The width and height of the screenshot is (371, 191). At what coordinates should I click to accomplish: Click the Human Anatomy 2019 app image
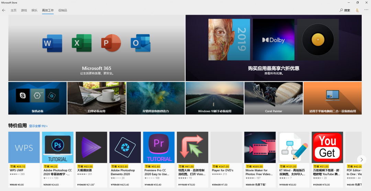(229, 40)
